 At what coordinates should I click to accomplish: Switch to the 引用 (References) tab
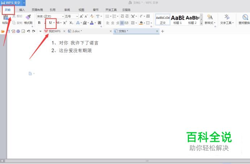(52, 10)
